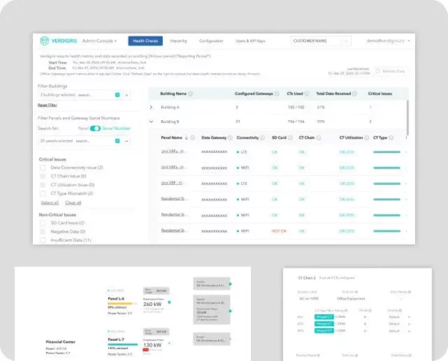Open SD Card column info icon
448x361 pixels.
pyautogui.click(x=290, y=138)
